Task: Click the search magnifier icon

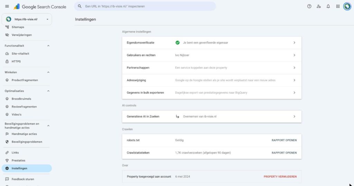Action: [x=80, y=6]
